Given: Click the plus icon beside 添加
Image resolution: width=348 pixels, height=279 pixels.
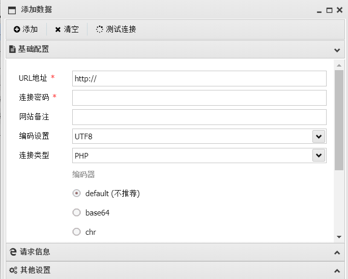Looking at the screenshot, I should click(x=17, y=29).
